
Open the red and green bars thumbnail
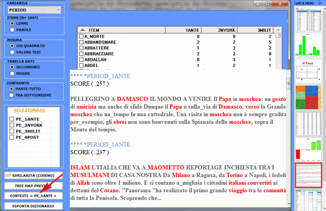click(x=309, y=150)
